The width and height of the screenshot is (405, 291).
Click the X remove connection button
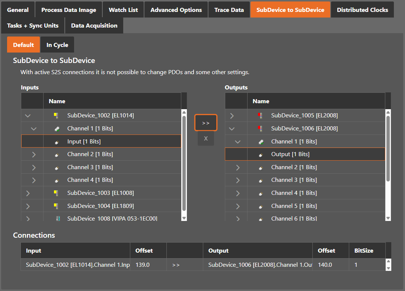coord(206,139)
